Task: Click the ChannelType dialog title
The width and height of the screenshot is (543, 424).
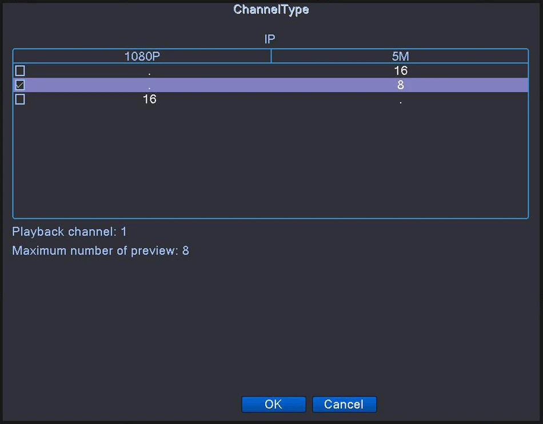Action: [x=271, y=10]
